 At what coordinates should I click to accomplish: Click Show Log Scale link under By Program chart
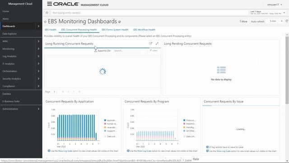point(144,151)
